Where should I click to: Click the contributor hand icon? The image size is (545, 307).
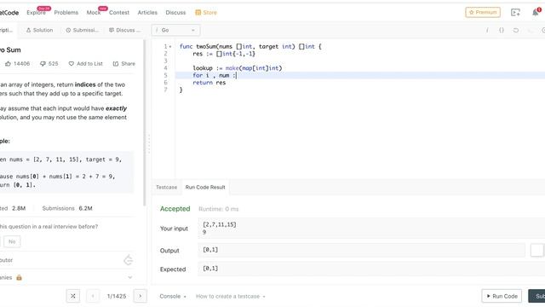(x=129, y=260)
